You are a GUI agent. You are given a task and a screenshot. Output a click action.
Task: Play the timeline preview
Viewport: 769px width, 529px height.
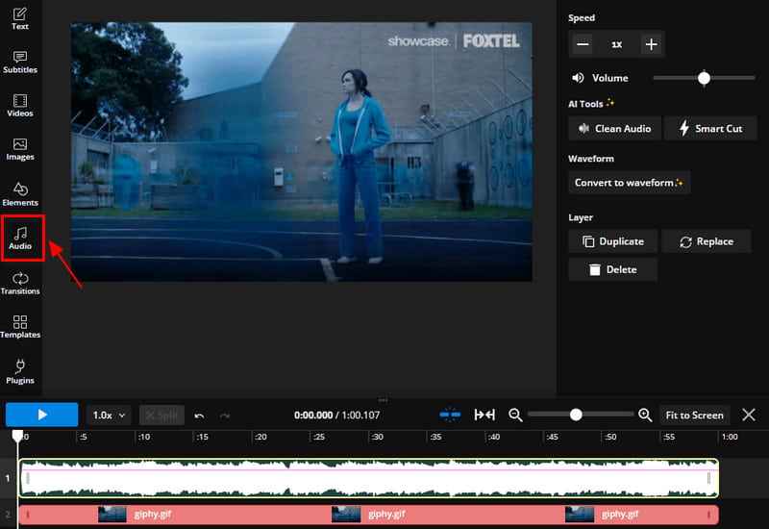pos(41,415)
